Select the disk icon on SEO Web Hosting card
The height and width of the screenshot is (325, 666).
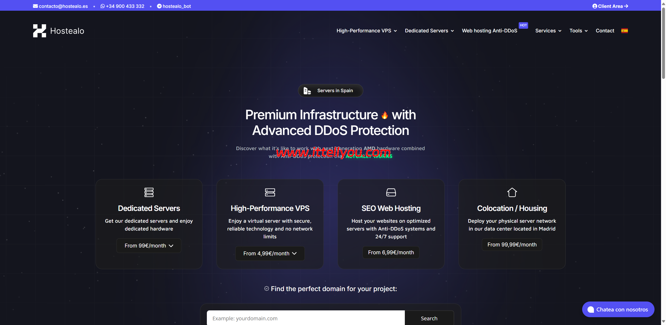point(391,192)
